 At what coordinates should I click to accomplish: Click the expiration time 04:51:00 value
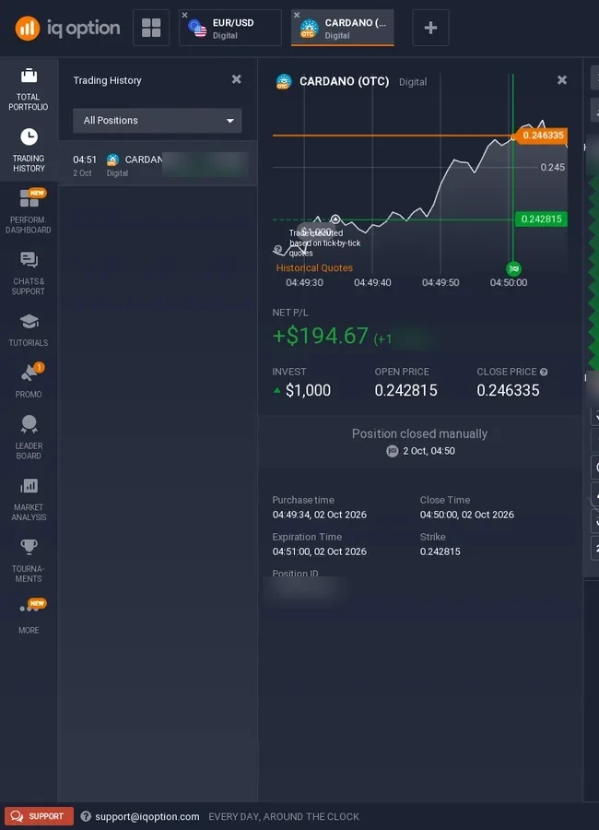click(319, 551)
